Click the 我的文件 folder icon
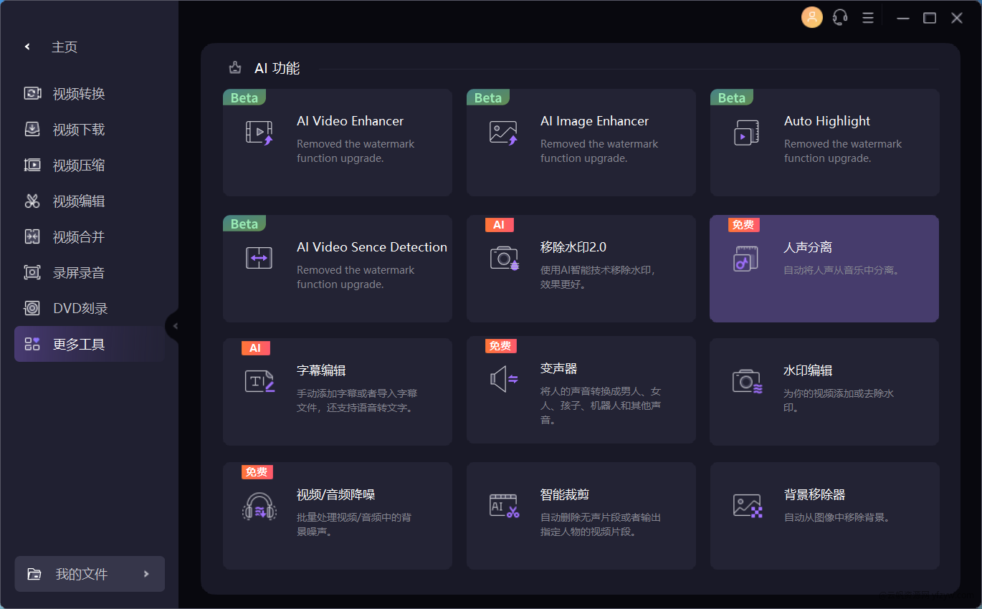This screenshot has width=982, height=609. click(34, 574)
